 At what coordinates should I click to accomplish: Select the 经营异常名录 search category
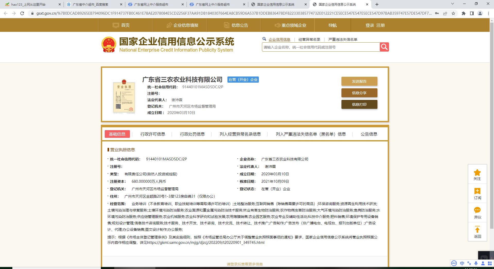click(309, 40)
